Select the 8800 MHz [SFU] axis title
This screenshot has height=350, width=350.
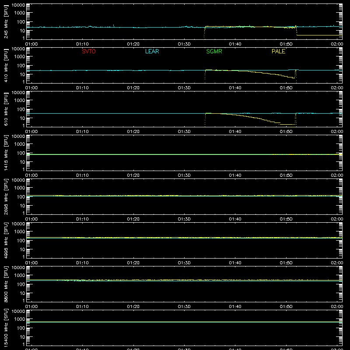tap(6, 284)
